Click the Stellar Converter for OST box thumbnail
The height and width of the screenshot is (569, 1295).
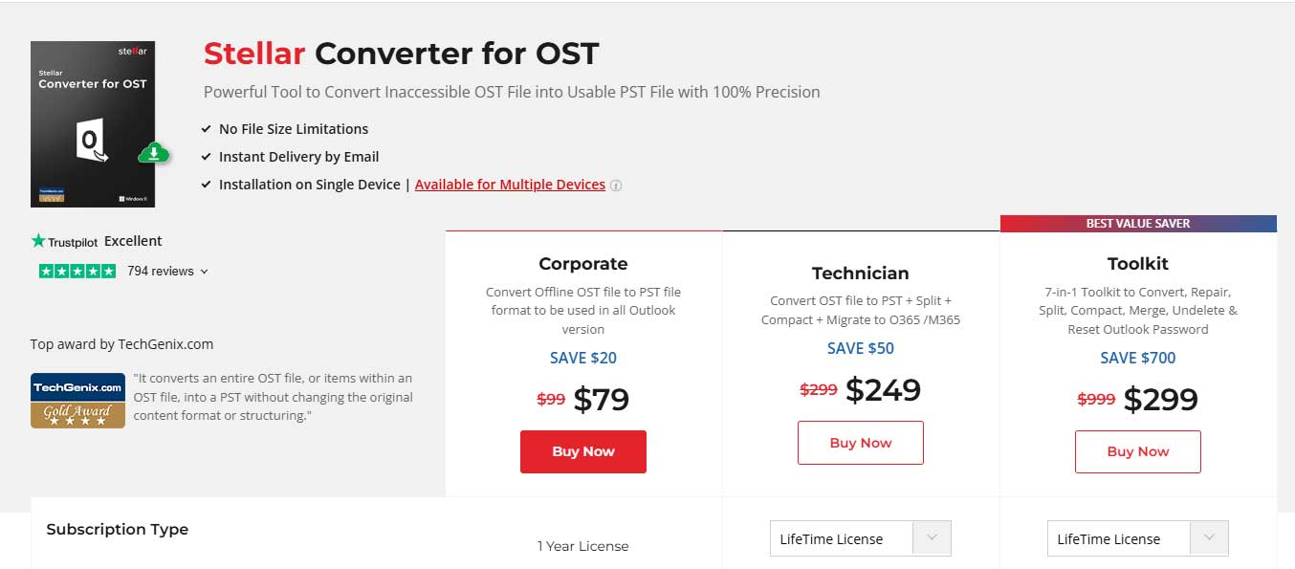[x=93, y=123]
